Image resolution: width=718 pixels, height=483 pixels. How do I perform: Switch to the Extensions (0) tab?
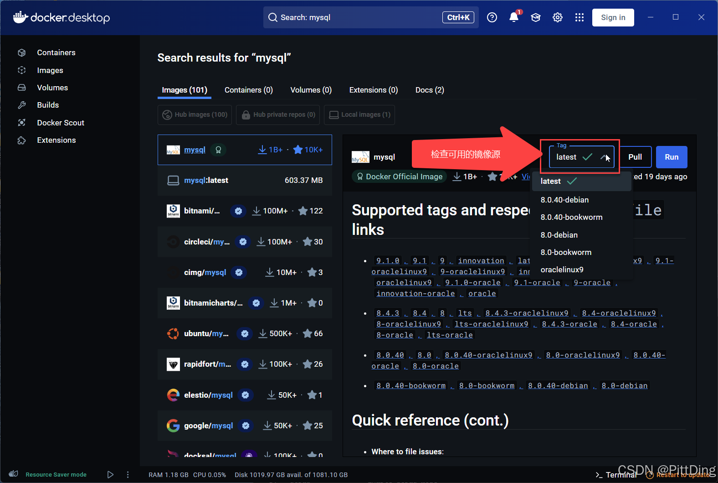point(374,90)
